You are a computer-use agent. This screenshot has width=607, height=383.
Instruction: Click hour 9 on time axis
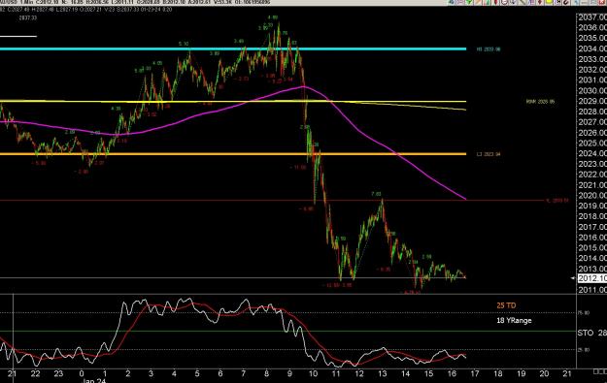(290, 373)
